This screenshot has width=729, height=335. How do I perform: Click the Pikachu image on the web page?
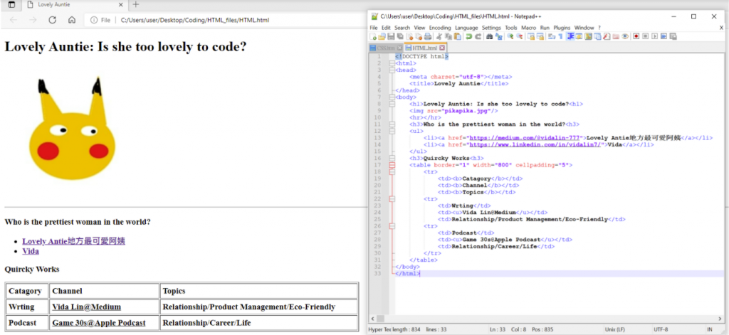coord(72,128)
